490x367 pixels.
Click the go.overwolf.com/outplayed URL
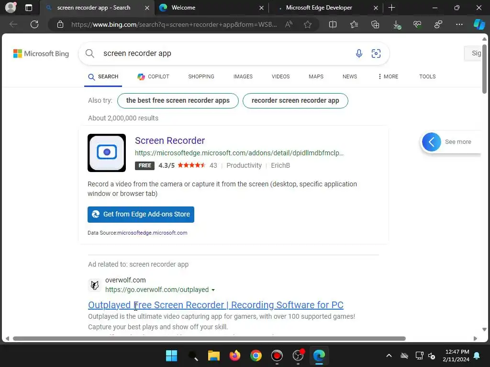point(157,290)
